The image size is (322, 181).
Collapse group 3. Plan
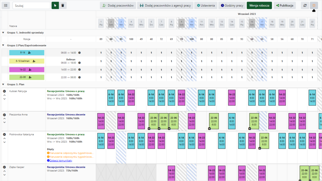(x=3, y=84)
